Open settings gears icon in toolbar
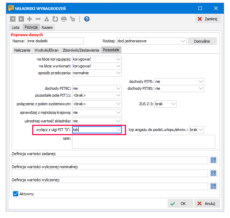 click(x=72, y=19)
